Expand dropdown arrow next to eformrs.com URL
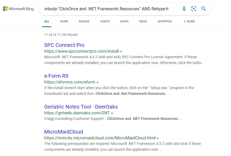Screen dimensions: 231x156 click(97, 82)
